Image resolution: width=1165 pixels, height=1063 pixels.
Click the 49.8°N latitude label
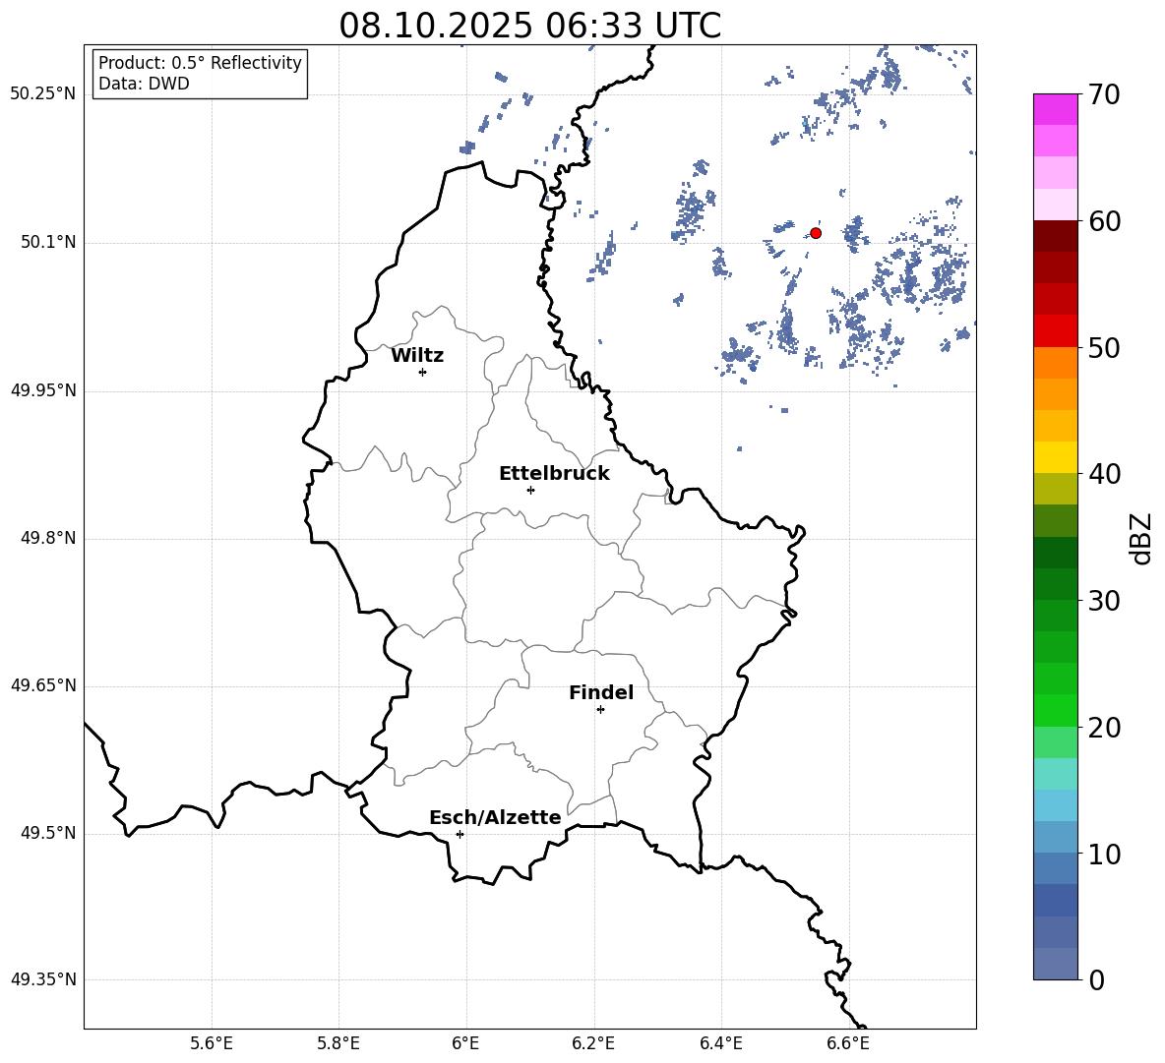coord(48,538)
